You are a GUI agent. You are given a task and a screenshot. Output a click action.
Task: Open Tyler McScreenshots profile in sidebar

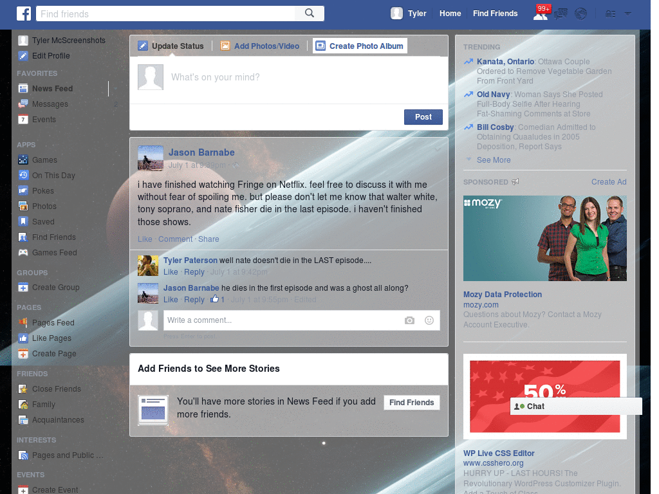pyautogui.click(x=68, y=41)
